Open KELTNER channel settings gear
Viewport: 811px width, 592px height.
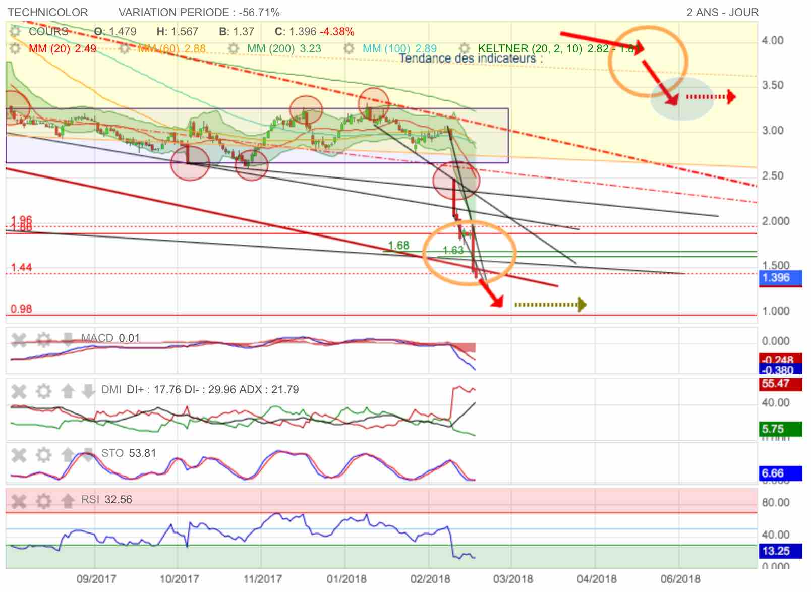point(465,49)
